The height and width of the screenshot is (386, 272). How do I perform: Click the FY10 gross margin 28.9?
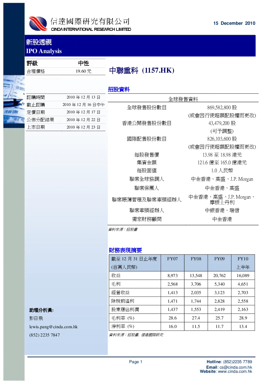click(x=243, y=318)
